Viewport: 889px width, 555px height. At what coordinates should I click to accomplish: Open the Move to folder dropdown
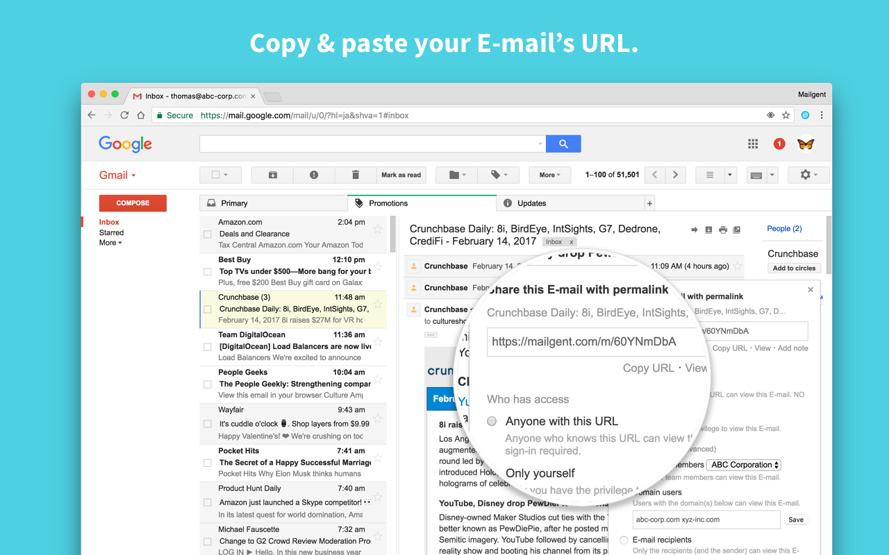[457, 175]
